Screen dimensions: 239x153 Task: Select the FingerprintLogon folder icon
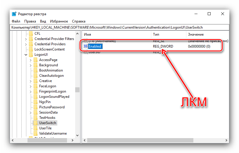tap(35, 91)
